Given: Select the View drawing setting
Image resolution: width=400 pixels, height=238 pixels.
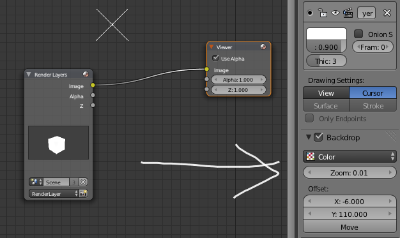Looking at the screenshot, I should pyautogui.click(x=326, y=93).
